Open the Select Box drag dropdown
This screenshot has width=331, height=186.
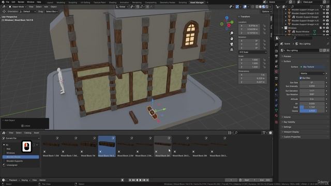pos(52,11)
